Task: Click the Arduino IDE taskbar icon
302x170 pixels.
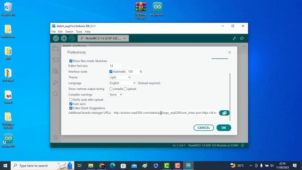Action: click(188, 166)
